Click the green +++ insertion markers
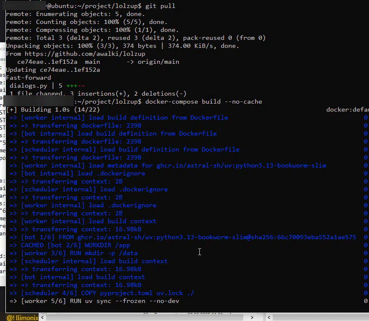 pos(72,86)
